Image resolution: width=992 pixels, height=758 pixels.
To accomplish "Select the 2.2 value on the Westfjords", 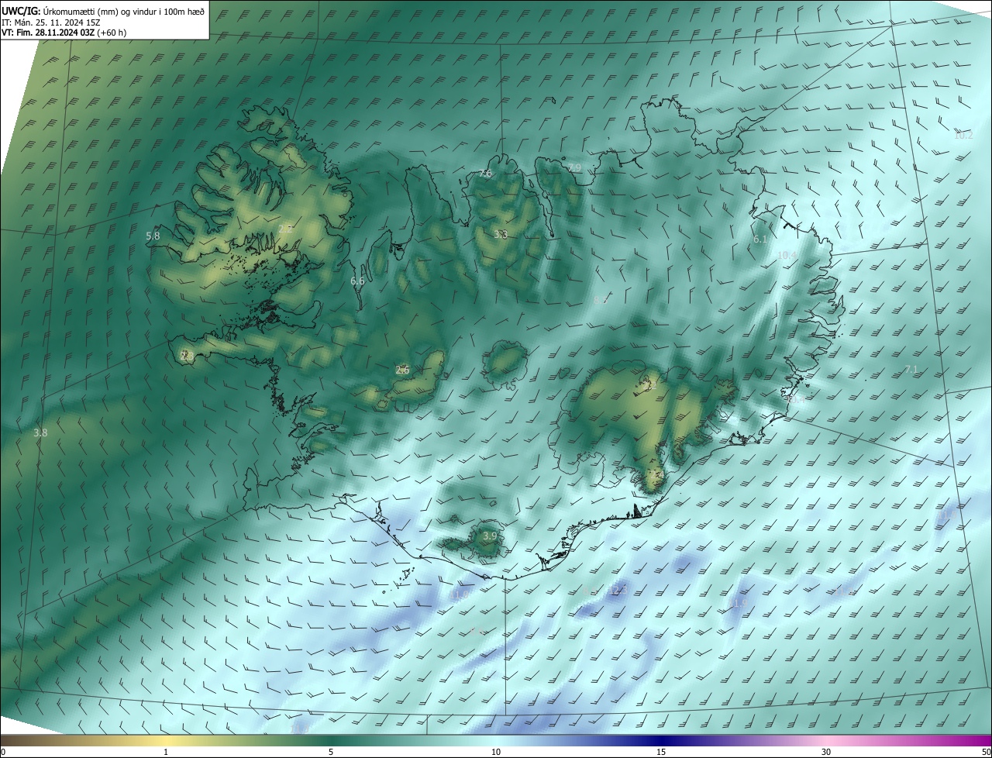I will (285, 229).
